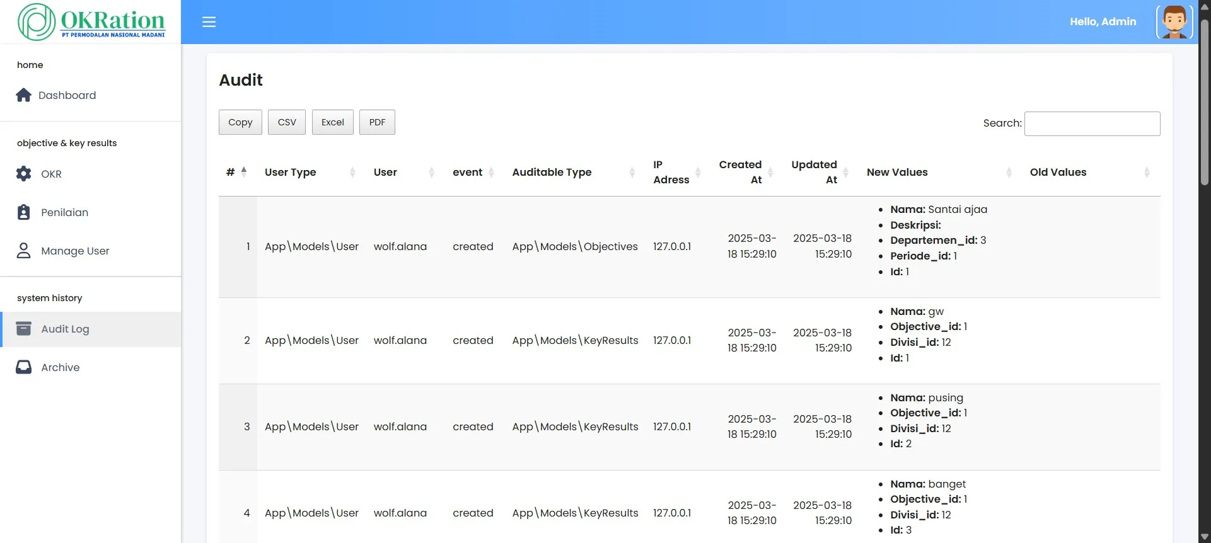Click the OKRation logo

[x=92, y=21]
